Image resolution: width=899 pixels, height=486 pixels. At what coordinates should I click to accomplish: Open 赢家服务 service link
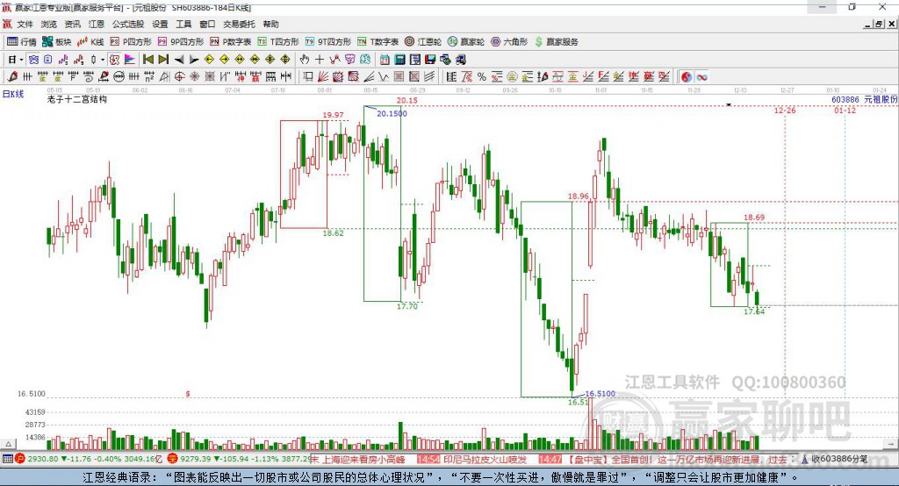pyautogui.click(x=557, y=42)
